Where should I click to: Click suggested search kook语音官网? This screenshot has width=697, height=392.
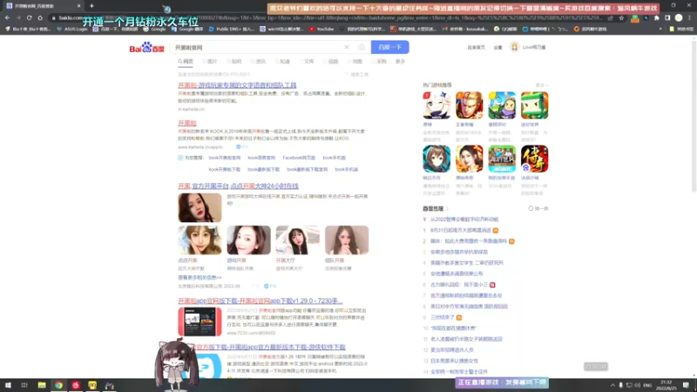(261, 158)
